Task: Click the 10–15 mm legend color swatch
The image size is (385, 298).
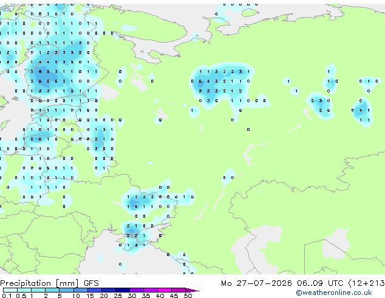Action: point(80,290)
